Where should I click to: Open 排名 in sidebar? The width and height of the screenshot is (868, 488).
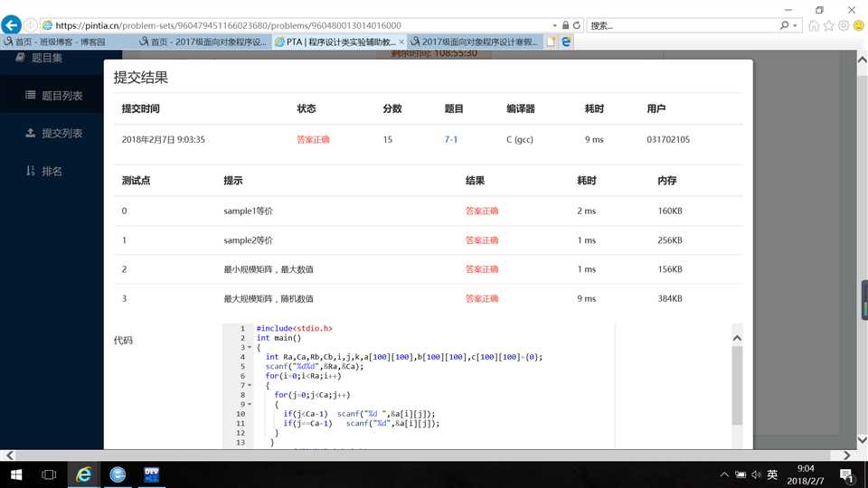pos(52,172)
